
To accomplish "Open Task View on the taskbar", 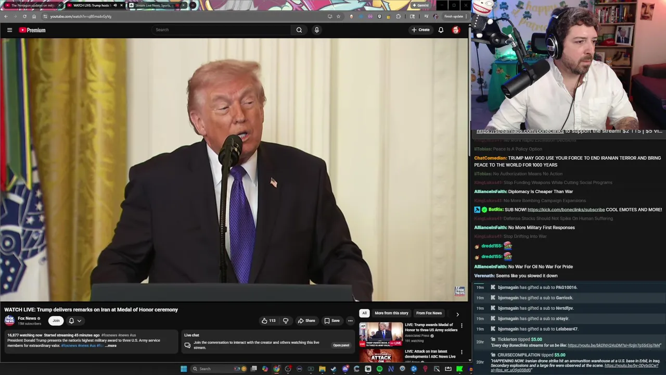I will [253, 369].
